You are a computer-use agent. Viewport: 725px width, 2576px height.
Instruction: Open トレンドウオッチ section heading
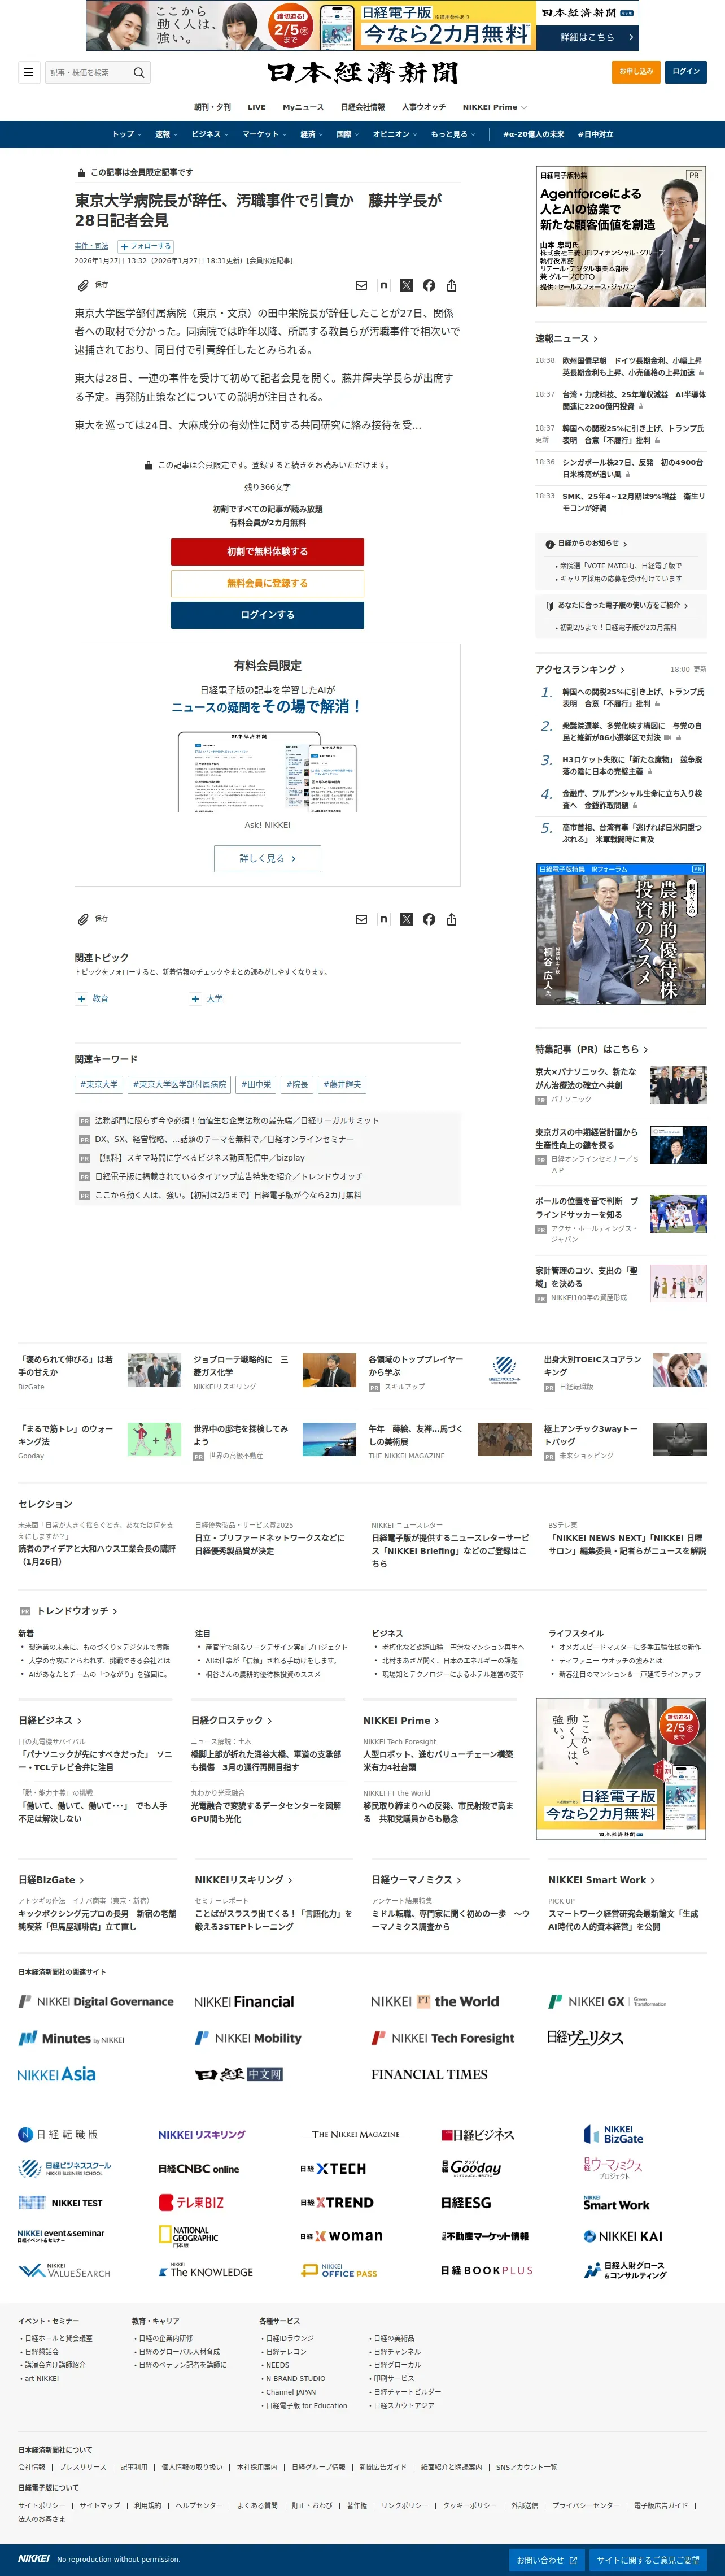tap(77, 1611)
